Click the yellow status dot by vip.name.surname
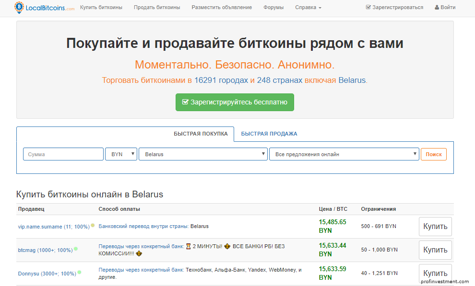The image size is (475, 286). (93, 225)
